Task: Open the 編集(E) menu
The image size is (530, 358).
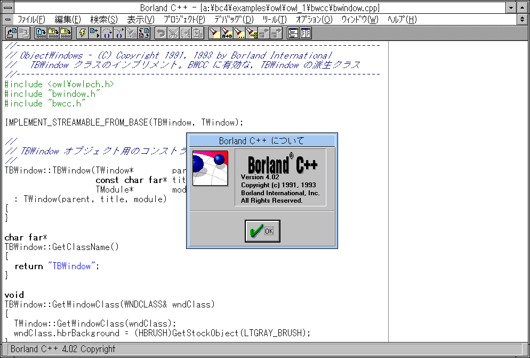Action: (x=68, y=20)
